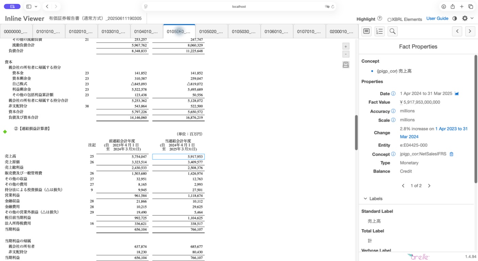Select current-year gross profit 2,508,376
The width and height of the screenshot is (478, 261).
pos(195,168)
